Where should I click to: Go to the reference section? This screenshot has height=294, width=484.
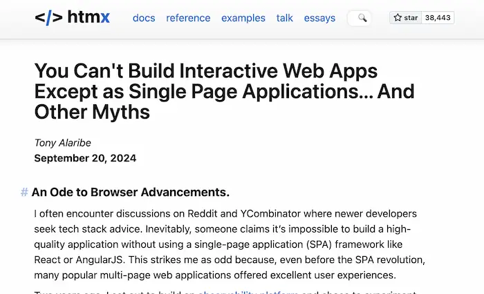coord(188,18)
